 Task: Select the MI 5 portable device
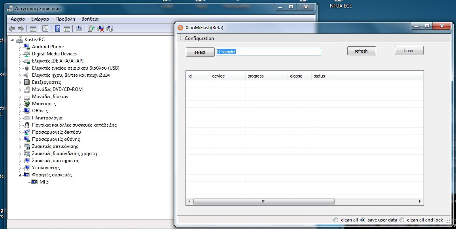coord(44,182)
